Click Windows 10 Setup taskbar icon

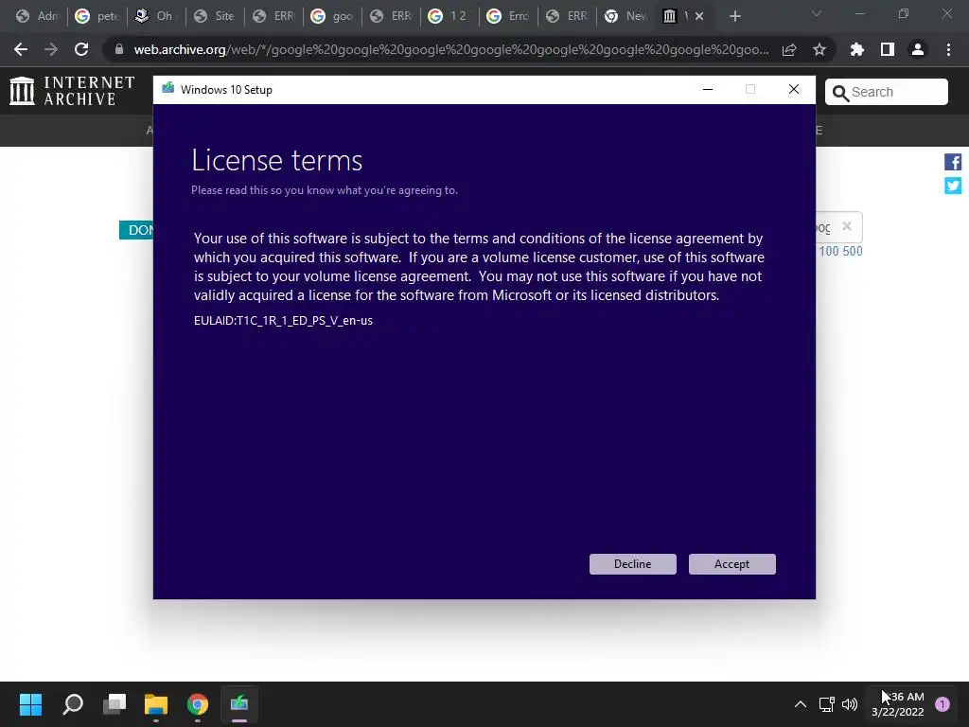click(x=239, y=704)
